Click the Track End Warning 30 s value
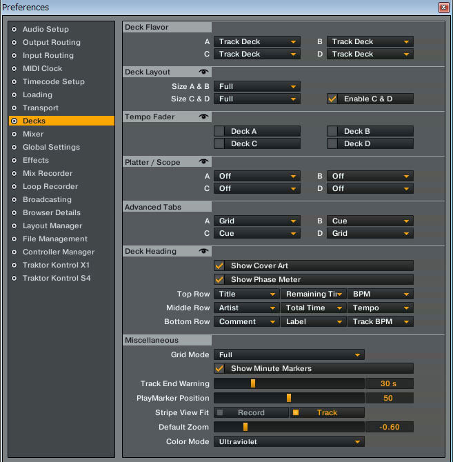The image size is (453, 462). [x=390, y=383]
